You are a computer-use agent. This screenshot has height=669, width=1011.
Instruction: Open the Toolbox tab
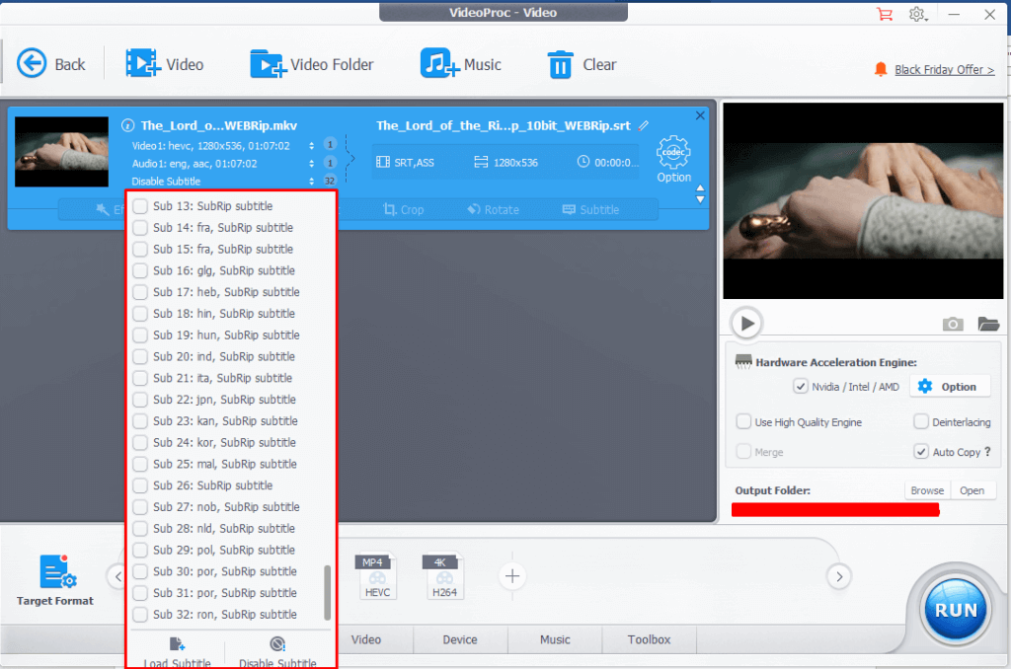click(x=649, y=639)
